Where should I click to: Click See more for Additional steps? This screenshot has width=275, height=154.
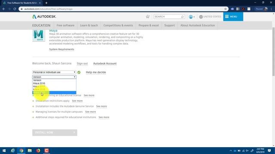[x=104, y=117]
